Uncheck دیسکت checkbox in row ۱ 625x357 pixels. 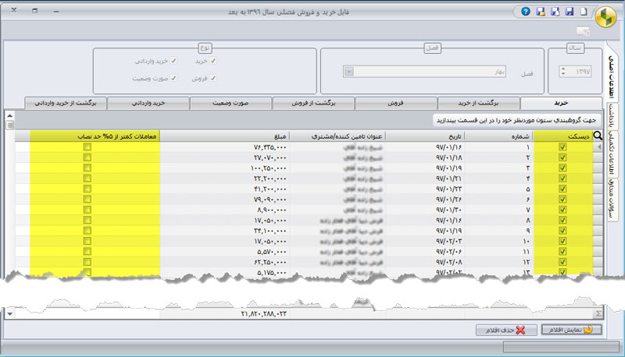pos(562,147)
